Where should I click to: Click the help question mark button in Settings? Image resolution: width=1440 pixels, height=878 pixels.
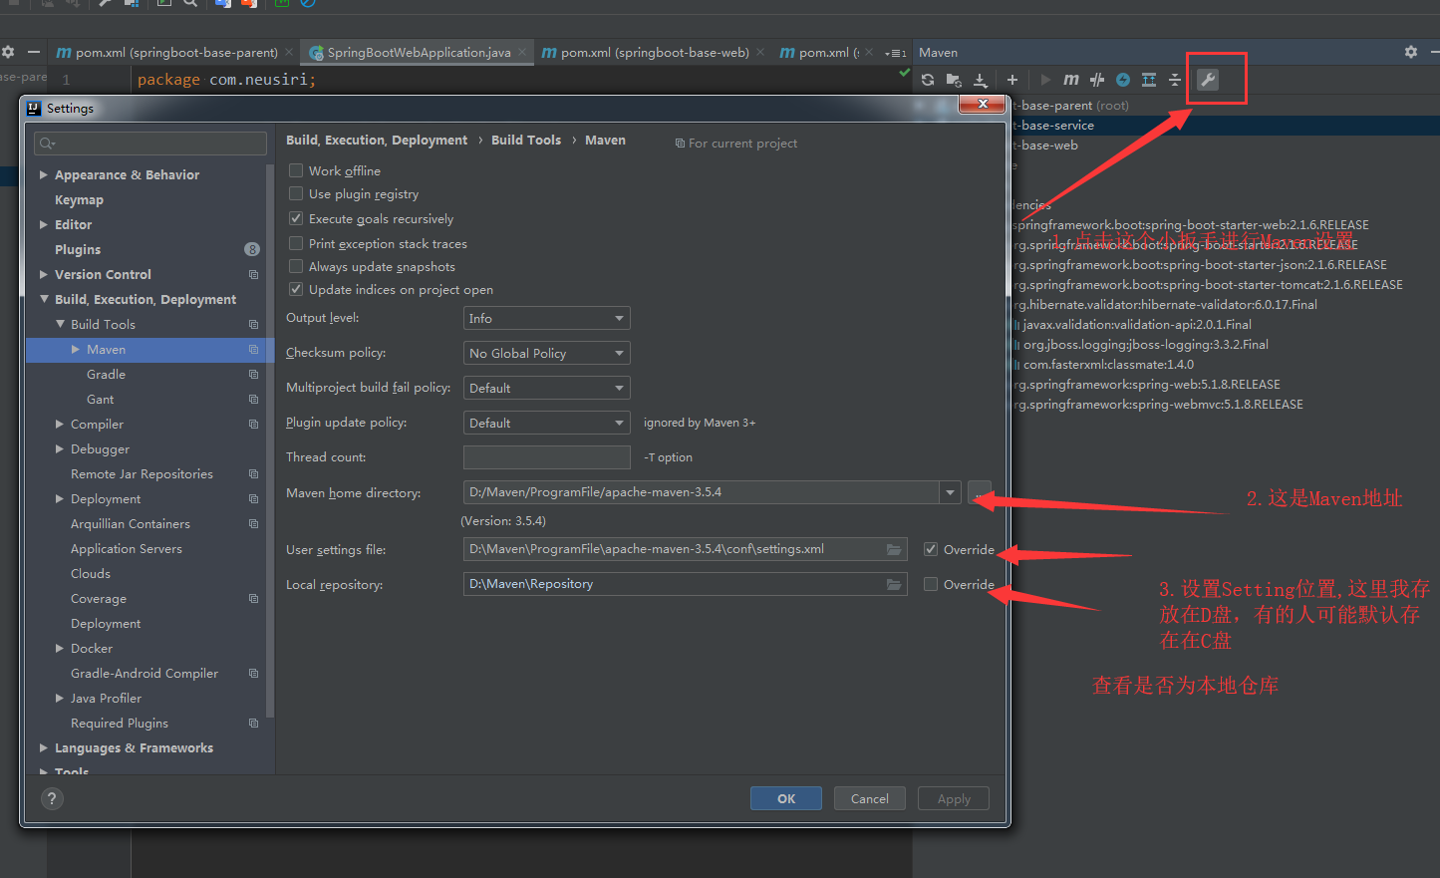click(52, 798)
